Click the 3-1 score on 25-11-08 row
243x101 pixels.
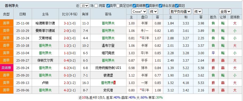(x=66, y=23)
